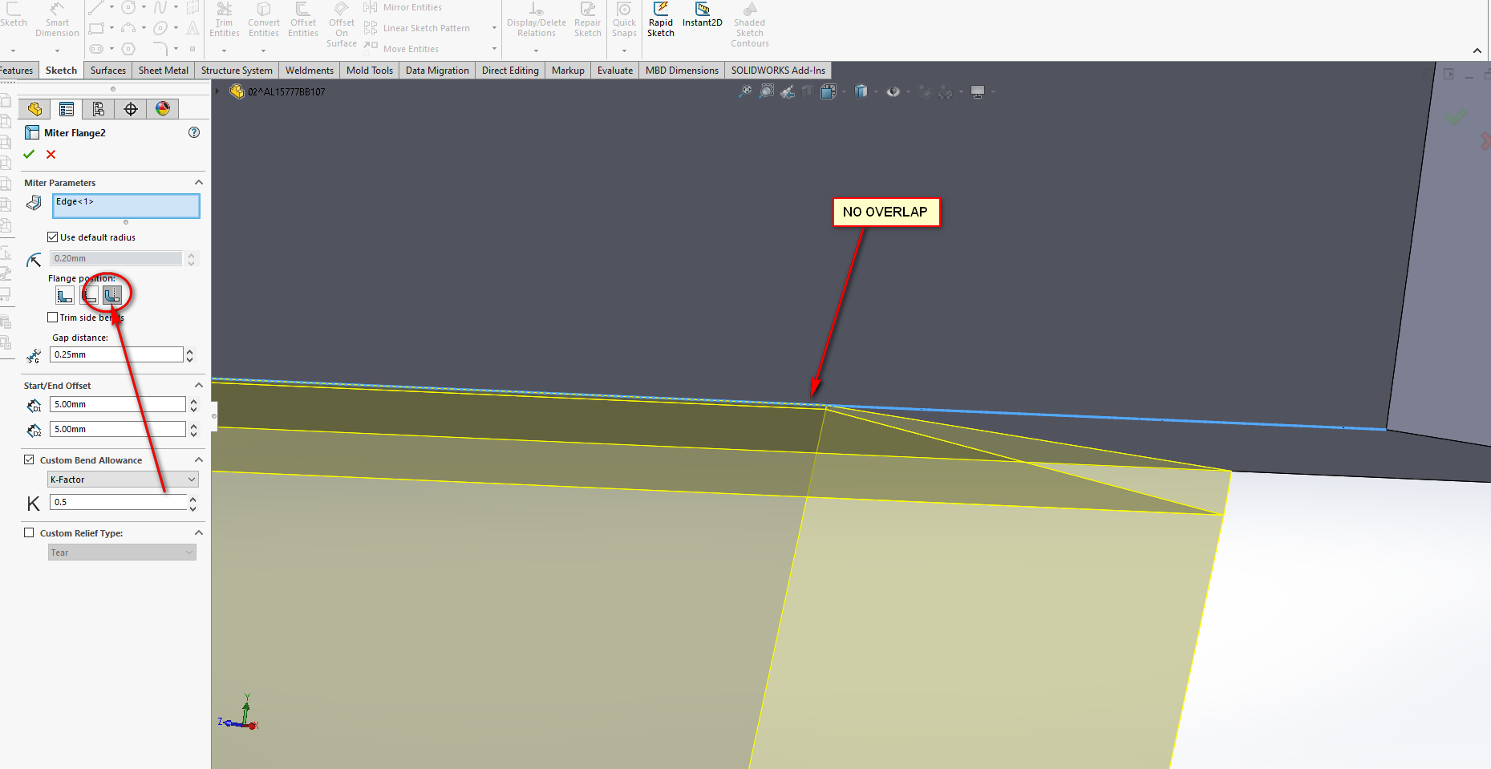The width and height of the screenshot is (1491, 769).
Task: Enable Custom Relief Type checkbox
Action: point(30,532)
